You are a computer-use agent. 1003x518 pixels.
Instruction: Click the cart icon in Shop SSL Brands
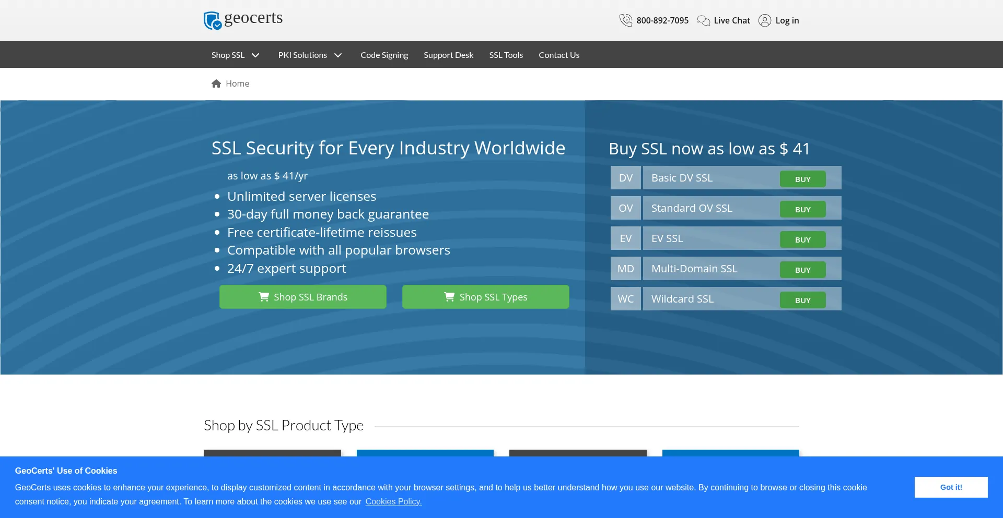point(264,297)
